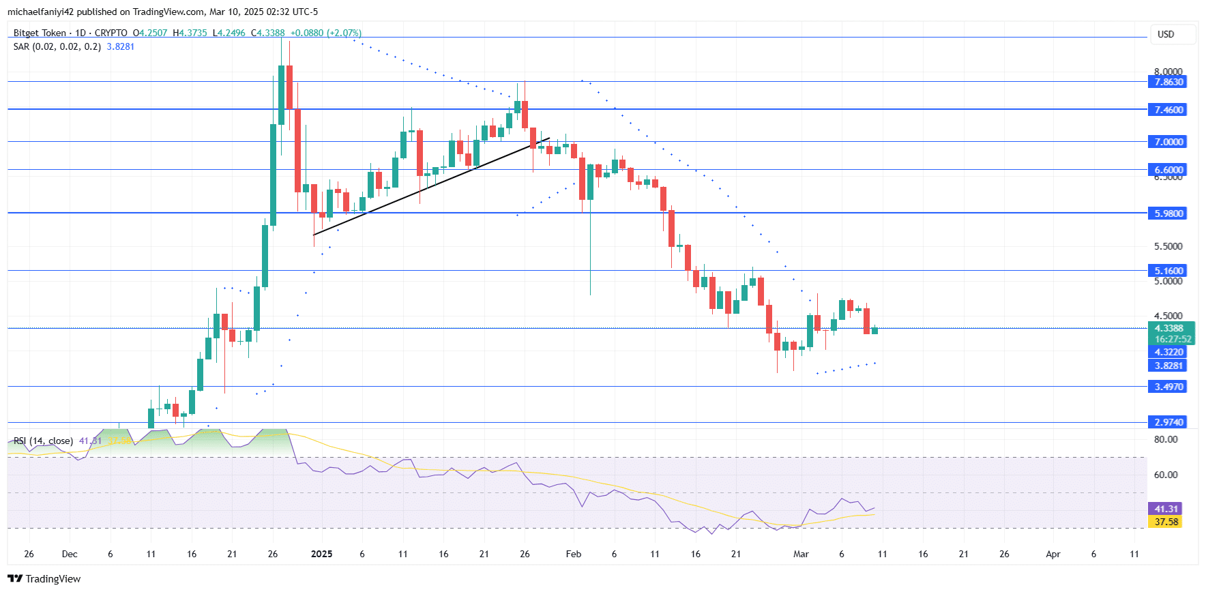Viewport: 1206px width, 592px height.
Task: Click the 7.0000 price level label
Action: pos(1167,142)
